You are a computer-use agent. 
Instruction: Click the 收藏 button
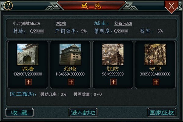pyautogui.click(x=20, y=113)
